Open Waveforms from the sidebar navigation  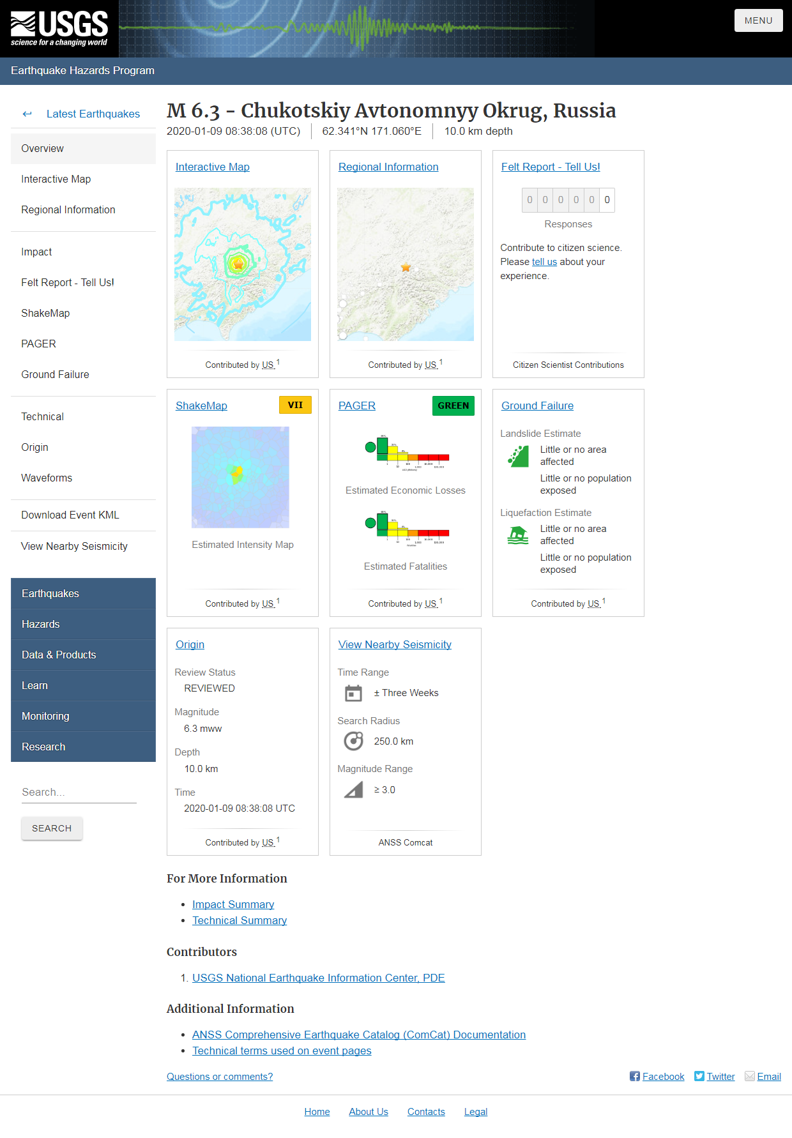coord(47,478)
